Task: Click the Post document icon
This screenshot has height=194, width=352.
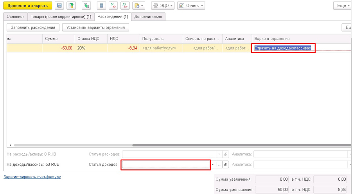Action: (x=71, y=6)
